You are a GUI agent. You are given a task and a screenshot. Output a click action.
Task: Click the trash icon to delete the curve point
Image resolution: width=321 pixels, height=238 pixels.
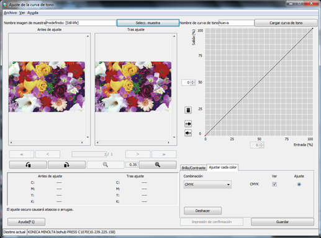tap(188, 110)
